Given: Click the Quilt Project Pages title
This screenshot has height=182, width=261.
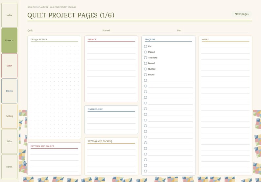Looking at the screenshot, I should 71,15.
